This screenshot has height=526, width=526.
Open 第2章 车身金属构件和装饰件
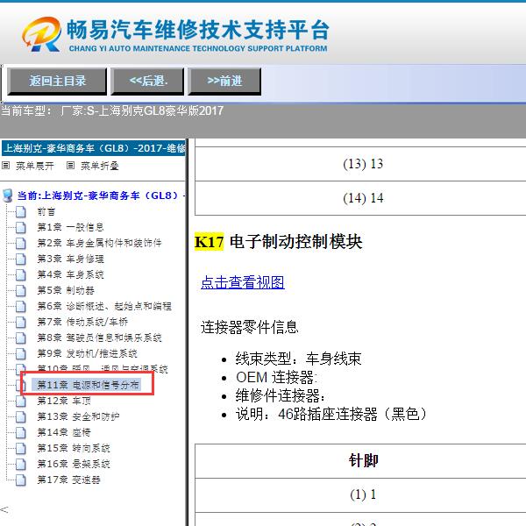pos(99,243)
